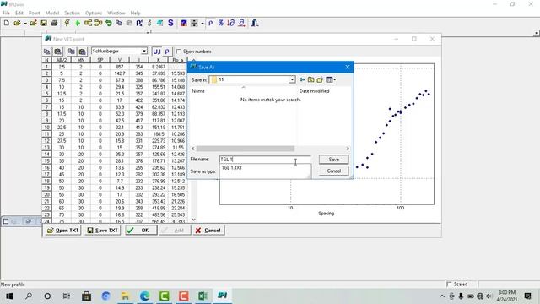Click the Save TXT button
The height and width of the screenshot is (304, 540).
103,231
